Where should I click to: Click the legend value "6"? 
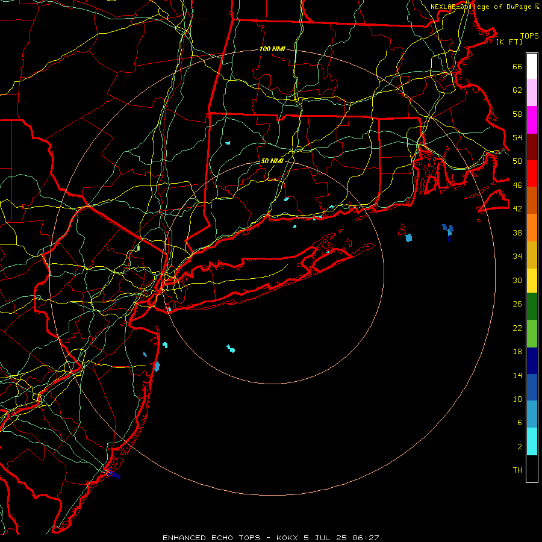520,422
